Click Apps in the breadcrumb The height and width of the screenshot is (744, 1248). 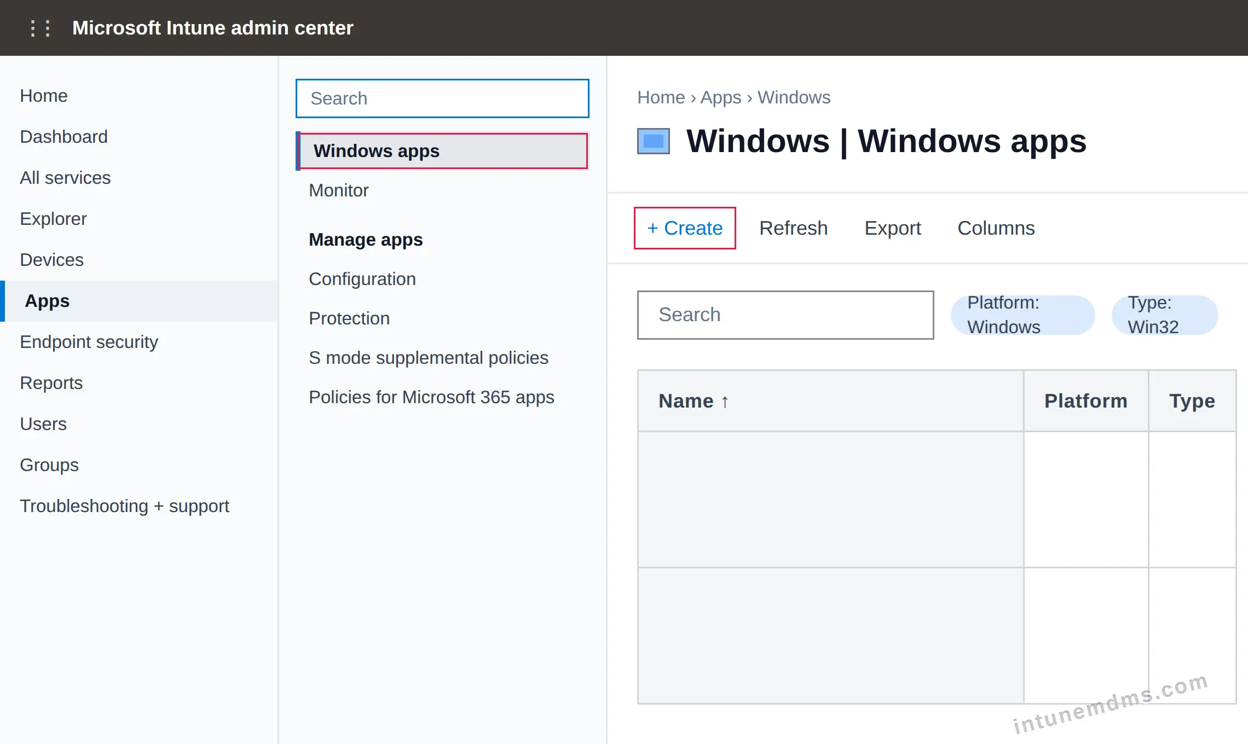pos(721,97)
